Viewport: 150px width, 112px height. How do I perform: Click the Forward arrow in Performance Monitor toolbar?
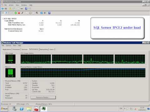coord(6,9)
